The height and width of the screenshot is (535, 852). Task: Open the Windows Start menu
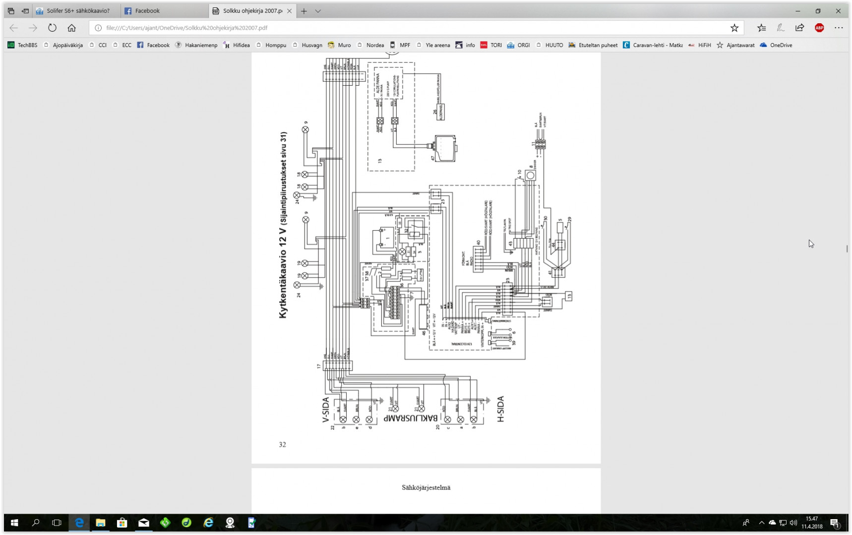(x=14, y=523)
